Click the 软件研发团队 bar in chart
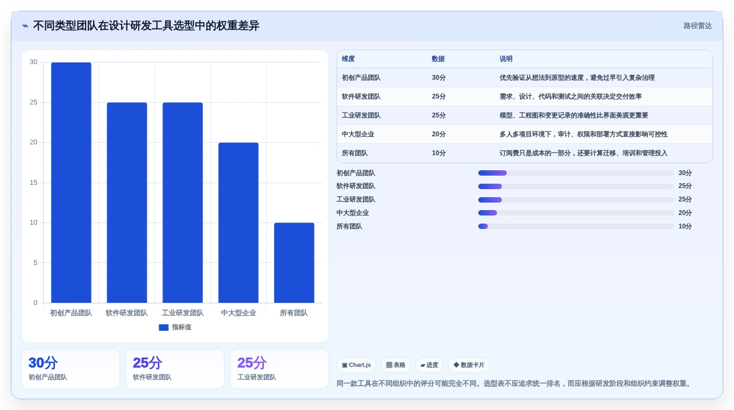 pyautogui.click(x=127, y=203)
